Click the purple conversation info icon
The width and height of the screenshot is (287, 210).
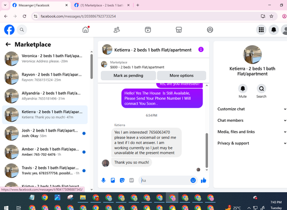click(201, 50)
